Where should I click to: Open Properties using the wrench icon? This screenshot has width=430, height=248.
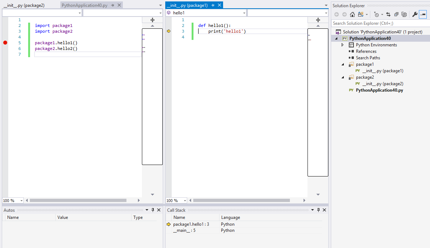[x=415, y=14]
